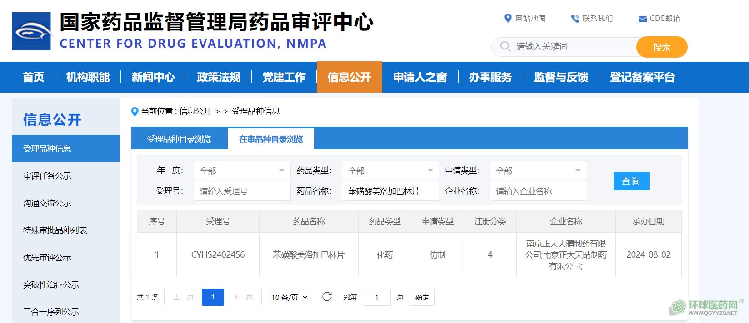Click the 企业名称 company name field
The width and height of the screenshot is (749, 323).
coord(538,191)
